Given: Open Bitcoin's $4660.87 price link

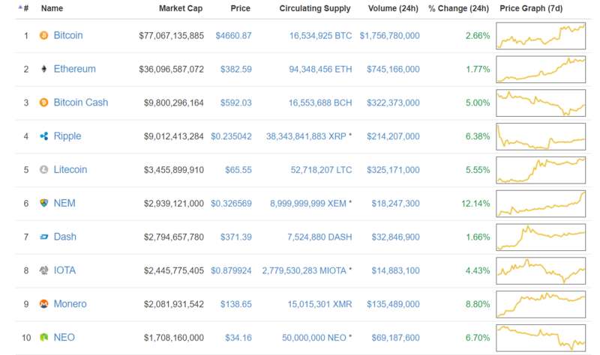Looking at the screenshot, I should click(232, 35).
